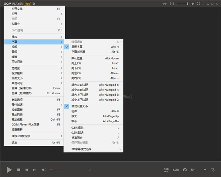Mute the volume speaker icon
Image resolution: width=221 pixels, height=177 pixels.
[x=44, y=170]
